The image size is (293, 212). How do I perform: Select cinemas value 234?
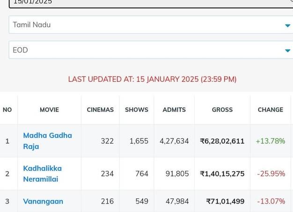[x=107, y=174]
